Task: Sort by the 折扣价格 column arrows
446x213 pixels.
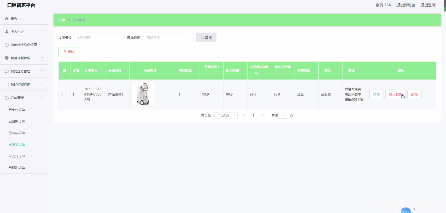Action: (x=242, y=71)
